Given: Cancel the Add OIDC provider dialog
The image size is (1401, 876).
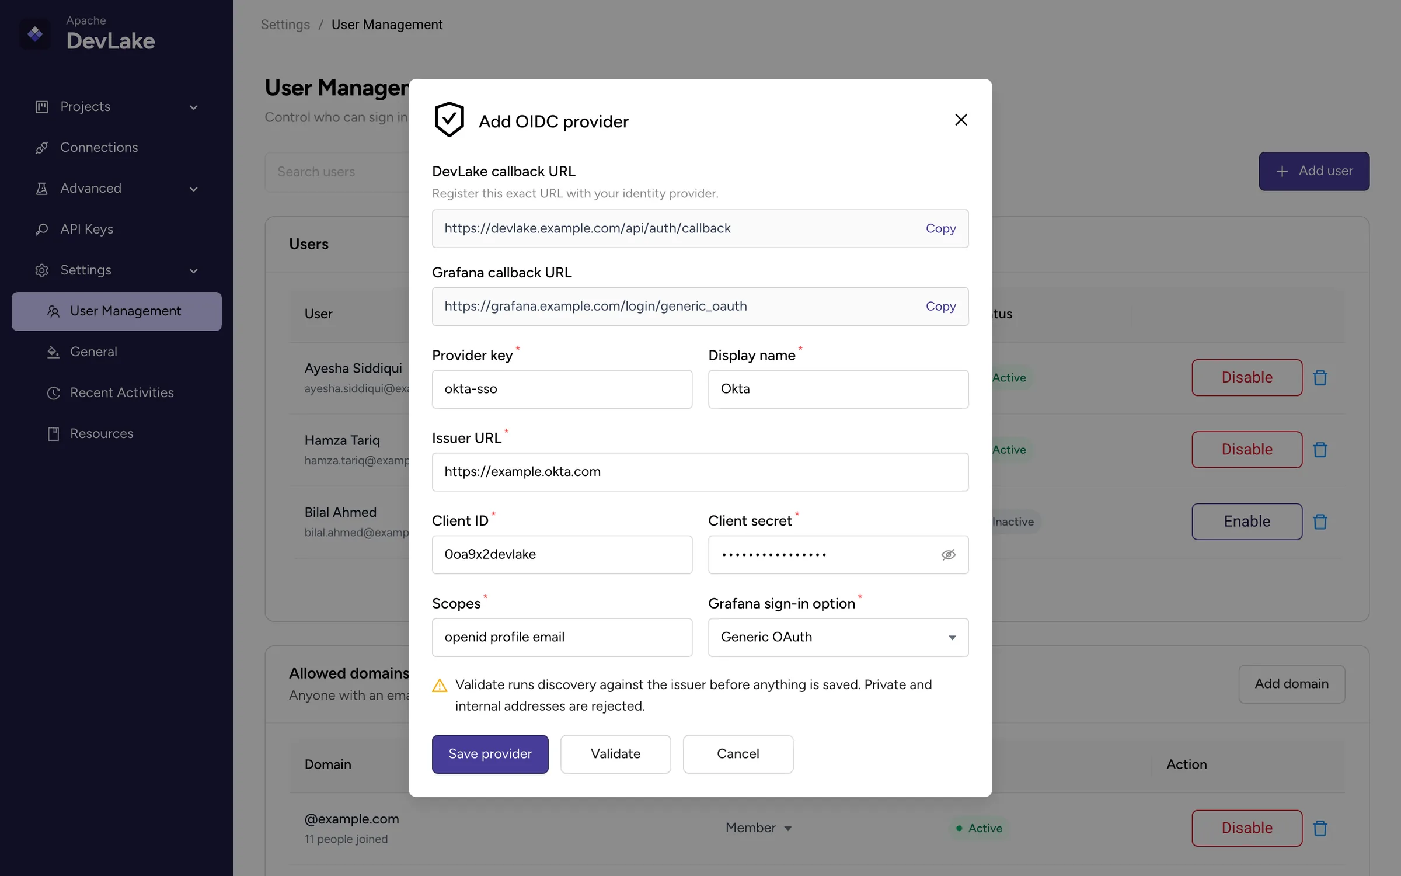Looking at the screenshot, I should [x=738, y=754].
